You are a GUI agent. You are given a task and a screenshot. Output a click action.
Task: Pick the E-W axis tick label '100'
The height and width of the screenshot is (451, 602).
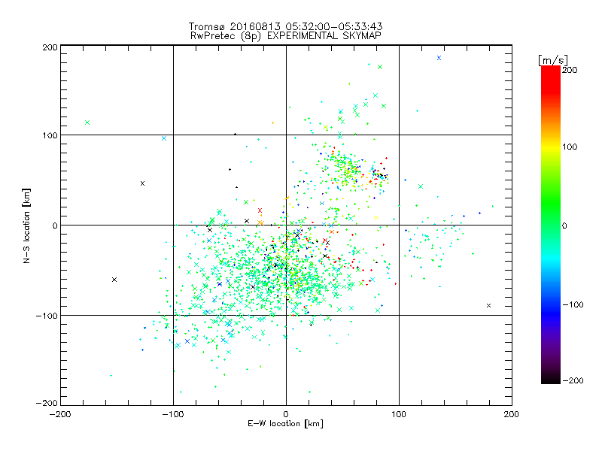click(399, 414)
